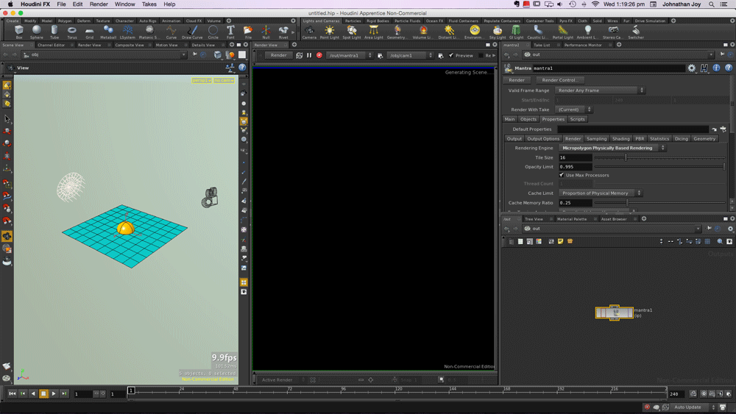Disable the Use Max Processors checkbox
The width and height of the screenshot is (736, 414).
[562, 175]
